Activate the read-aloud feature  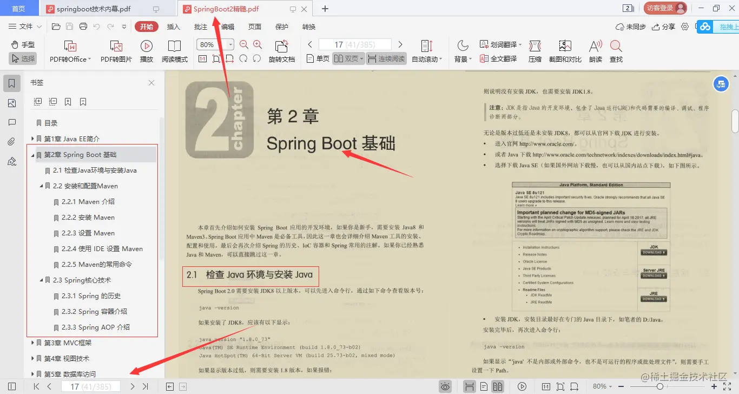pyautogui.click(x=594, y=50)
